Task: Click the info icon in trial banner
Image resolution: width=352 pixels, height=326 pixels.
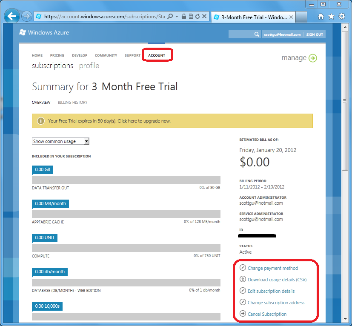Action: [x=40, y=121]
